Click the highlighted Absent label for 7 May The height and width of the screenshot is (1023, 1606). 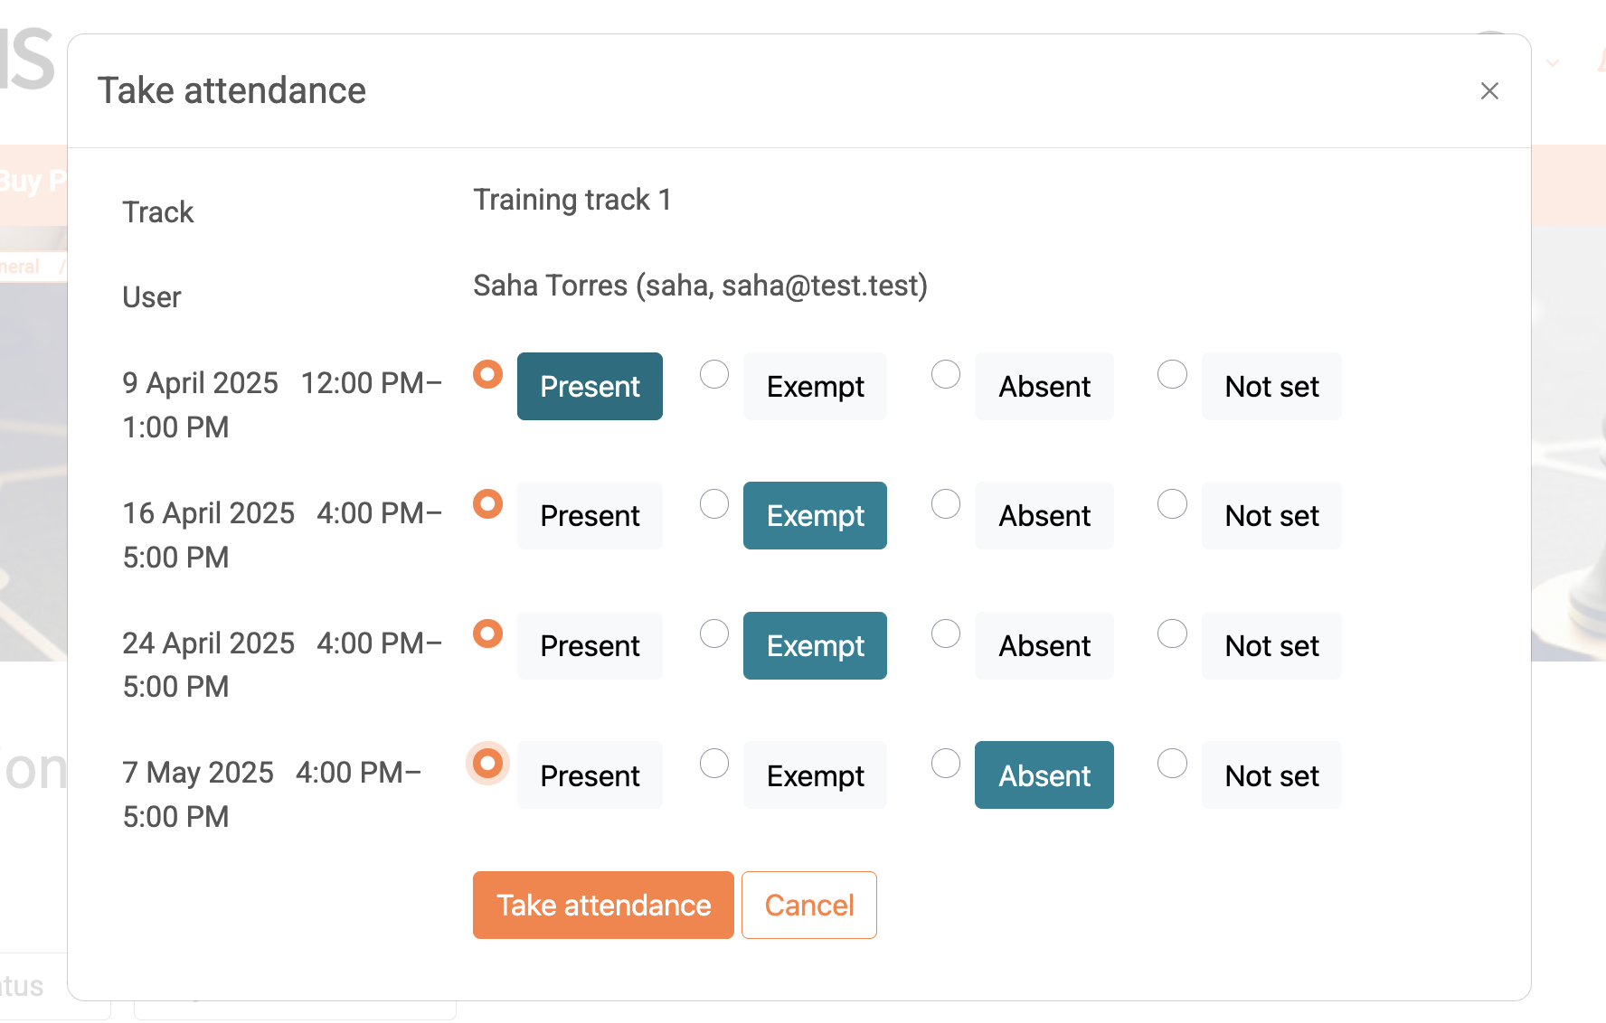[1044, 775]
